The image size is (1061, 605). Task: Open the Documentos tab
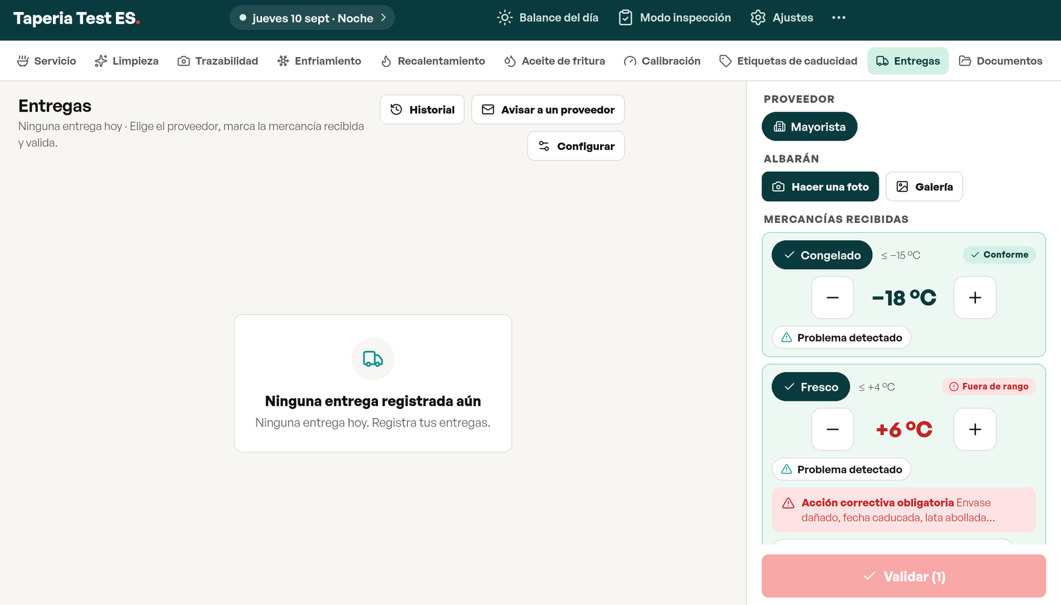(1001, 61)
